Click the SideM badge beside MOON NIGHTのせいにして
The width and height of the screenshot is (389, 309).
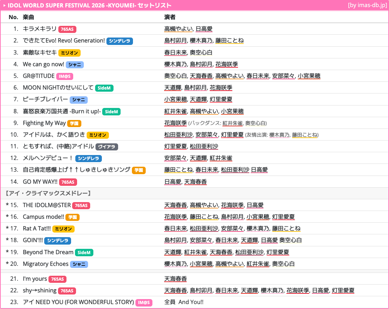104,88
